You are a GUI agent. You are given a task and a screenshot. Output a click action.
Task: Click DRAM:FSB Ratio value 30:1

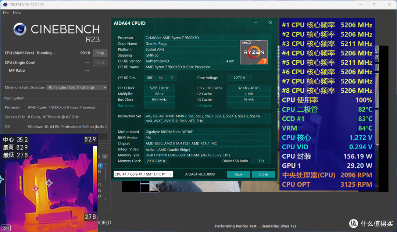click(x=261, y=161)
